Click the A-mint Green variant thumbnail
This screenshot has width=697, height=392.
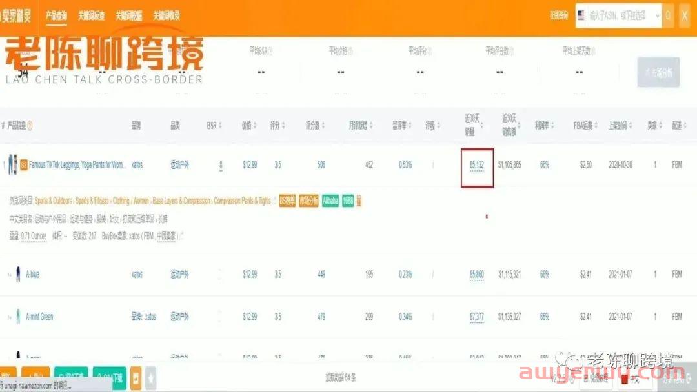18,317
